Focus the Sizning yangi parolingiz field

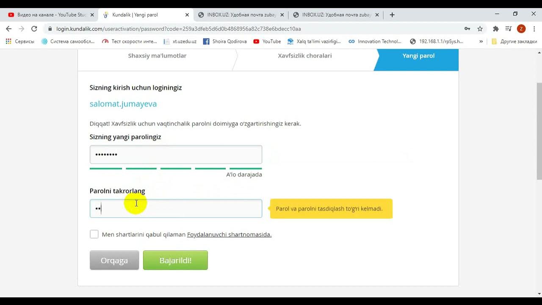[x=176, y=155]
